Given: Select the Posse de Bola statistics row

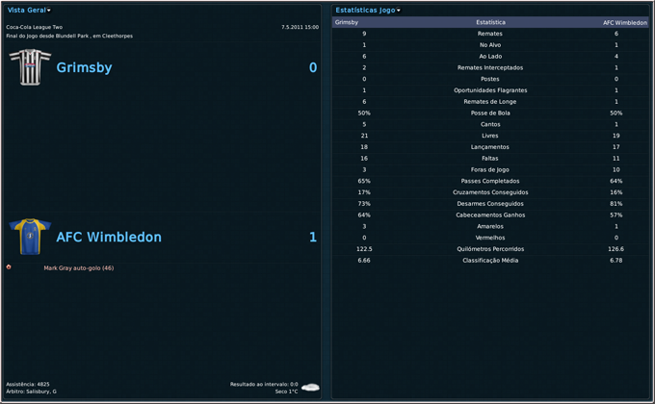Looking at the screenshot, I should 489,113.
